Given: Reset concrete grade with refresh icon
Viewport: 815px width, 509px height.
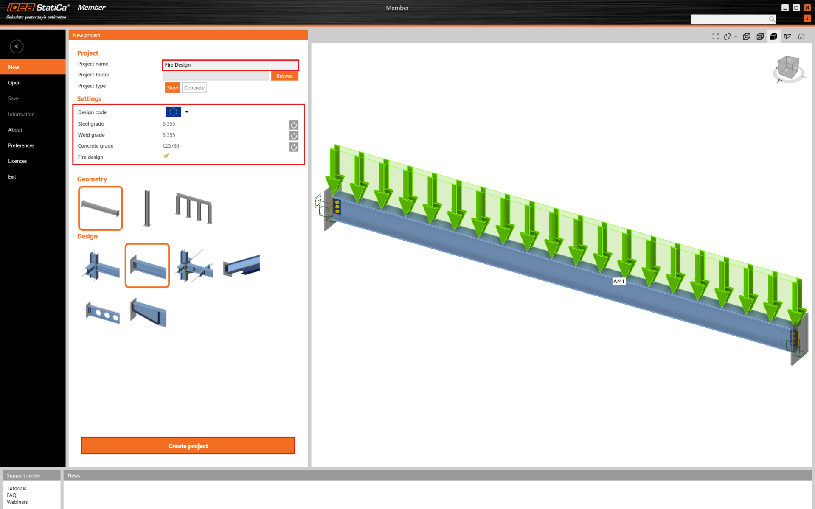Looking at the screenshot, I should pyautogui.click(x=294, y=147).
